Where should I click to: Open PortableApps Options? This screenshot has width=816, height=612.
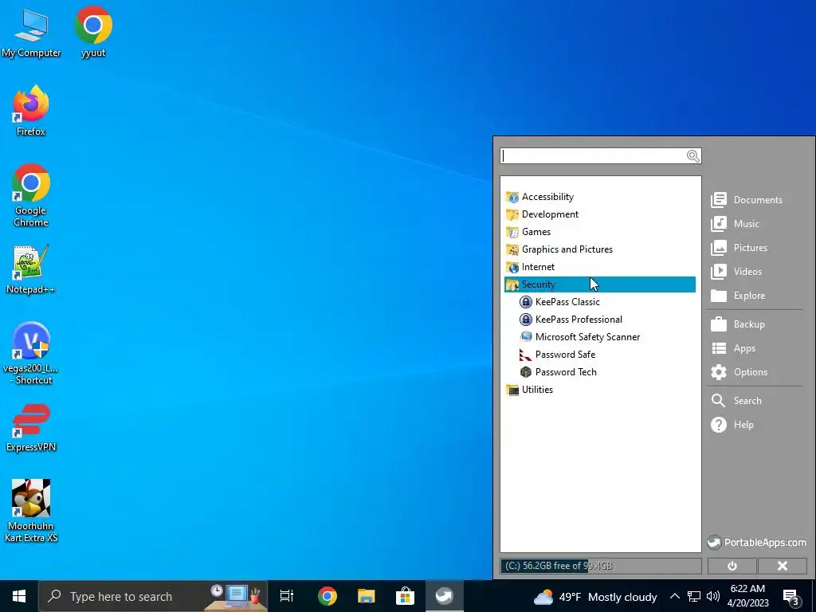click(739, 372)
